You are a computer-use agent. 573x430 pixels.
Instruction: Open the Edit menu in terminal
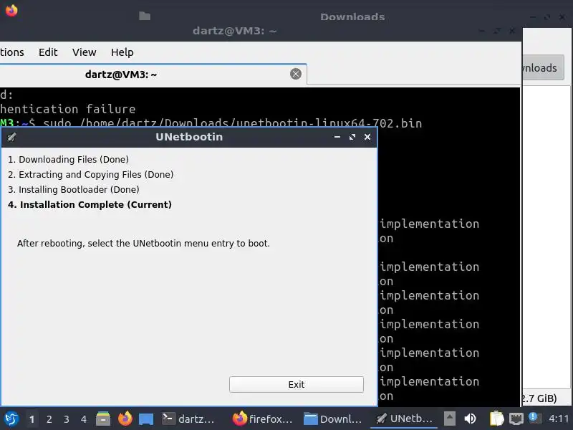[x=48, y=52]
